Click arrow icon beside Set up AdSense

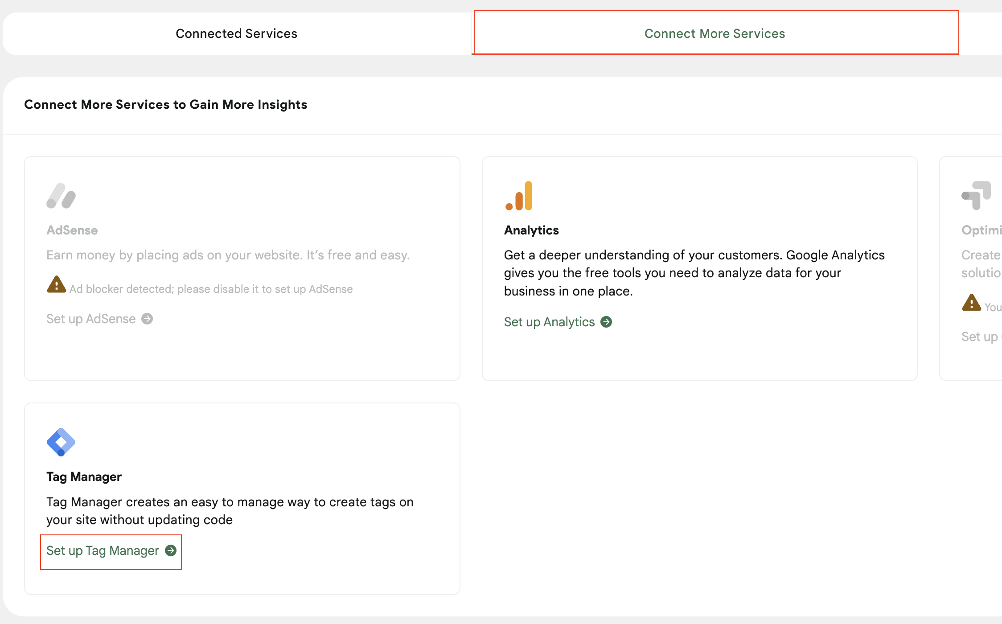pyautogui.click(x=147, y=319)
